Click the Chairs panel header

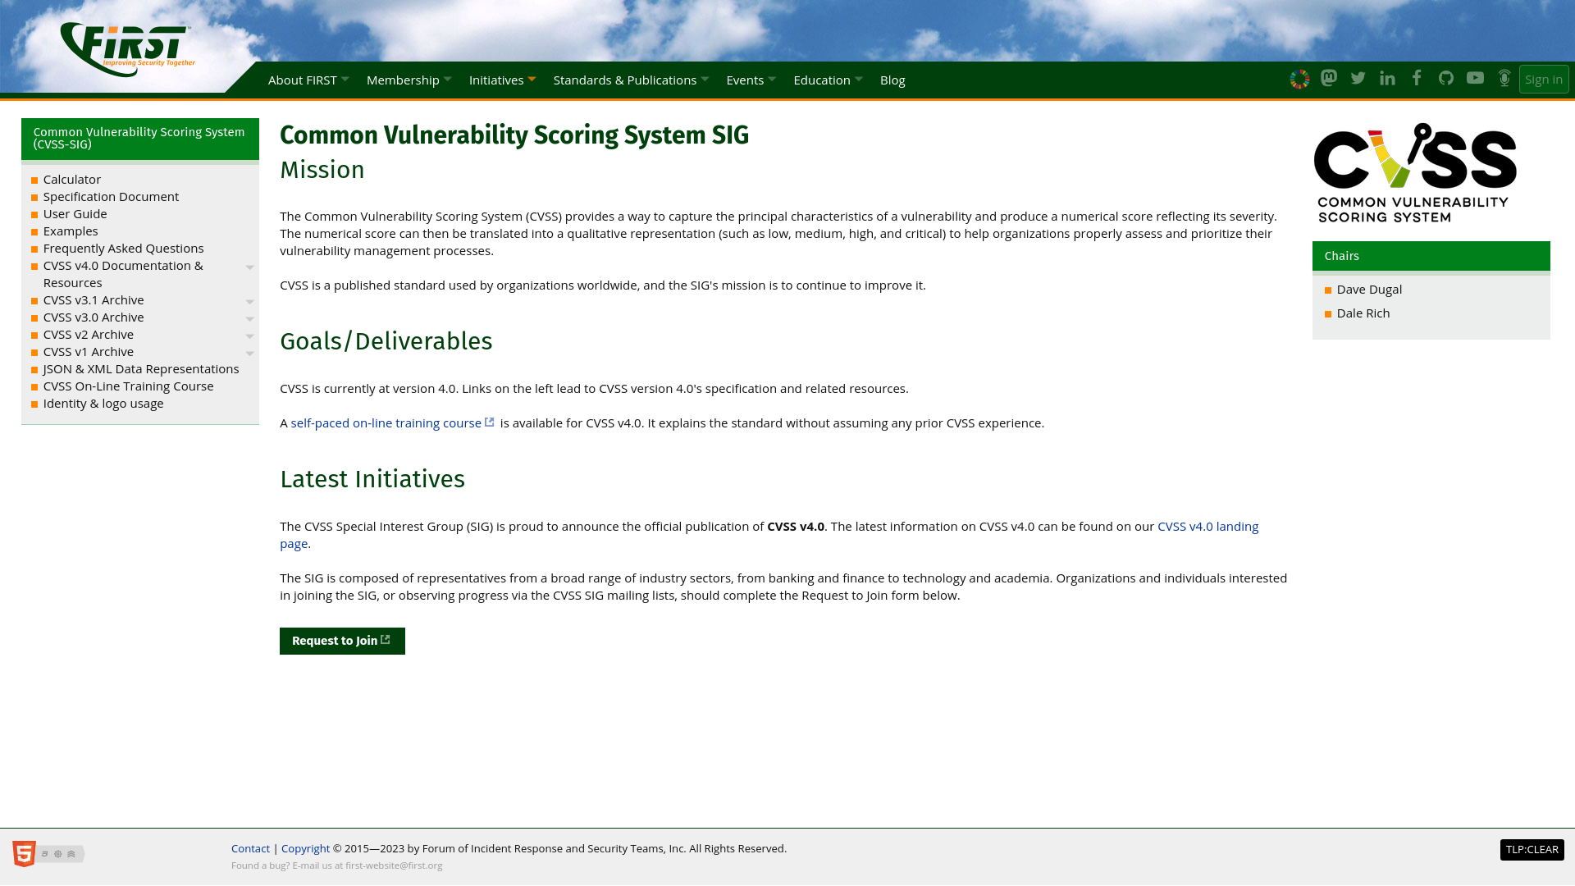(x=1431, y=256)
